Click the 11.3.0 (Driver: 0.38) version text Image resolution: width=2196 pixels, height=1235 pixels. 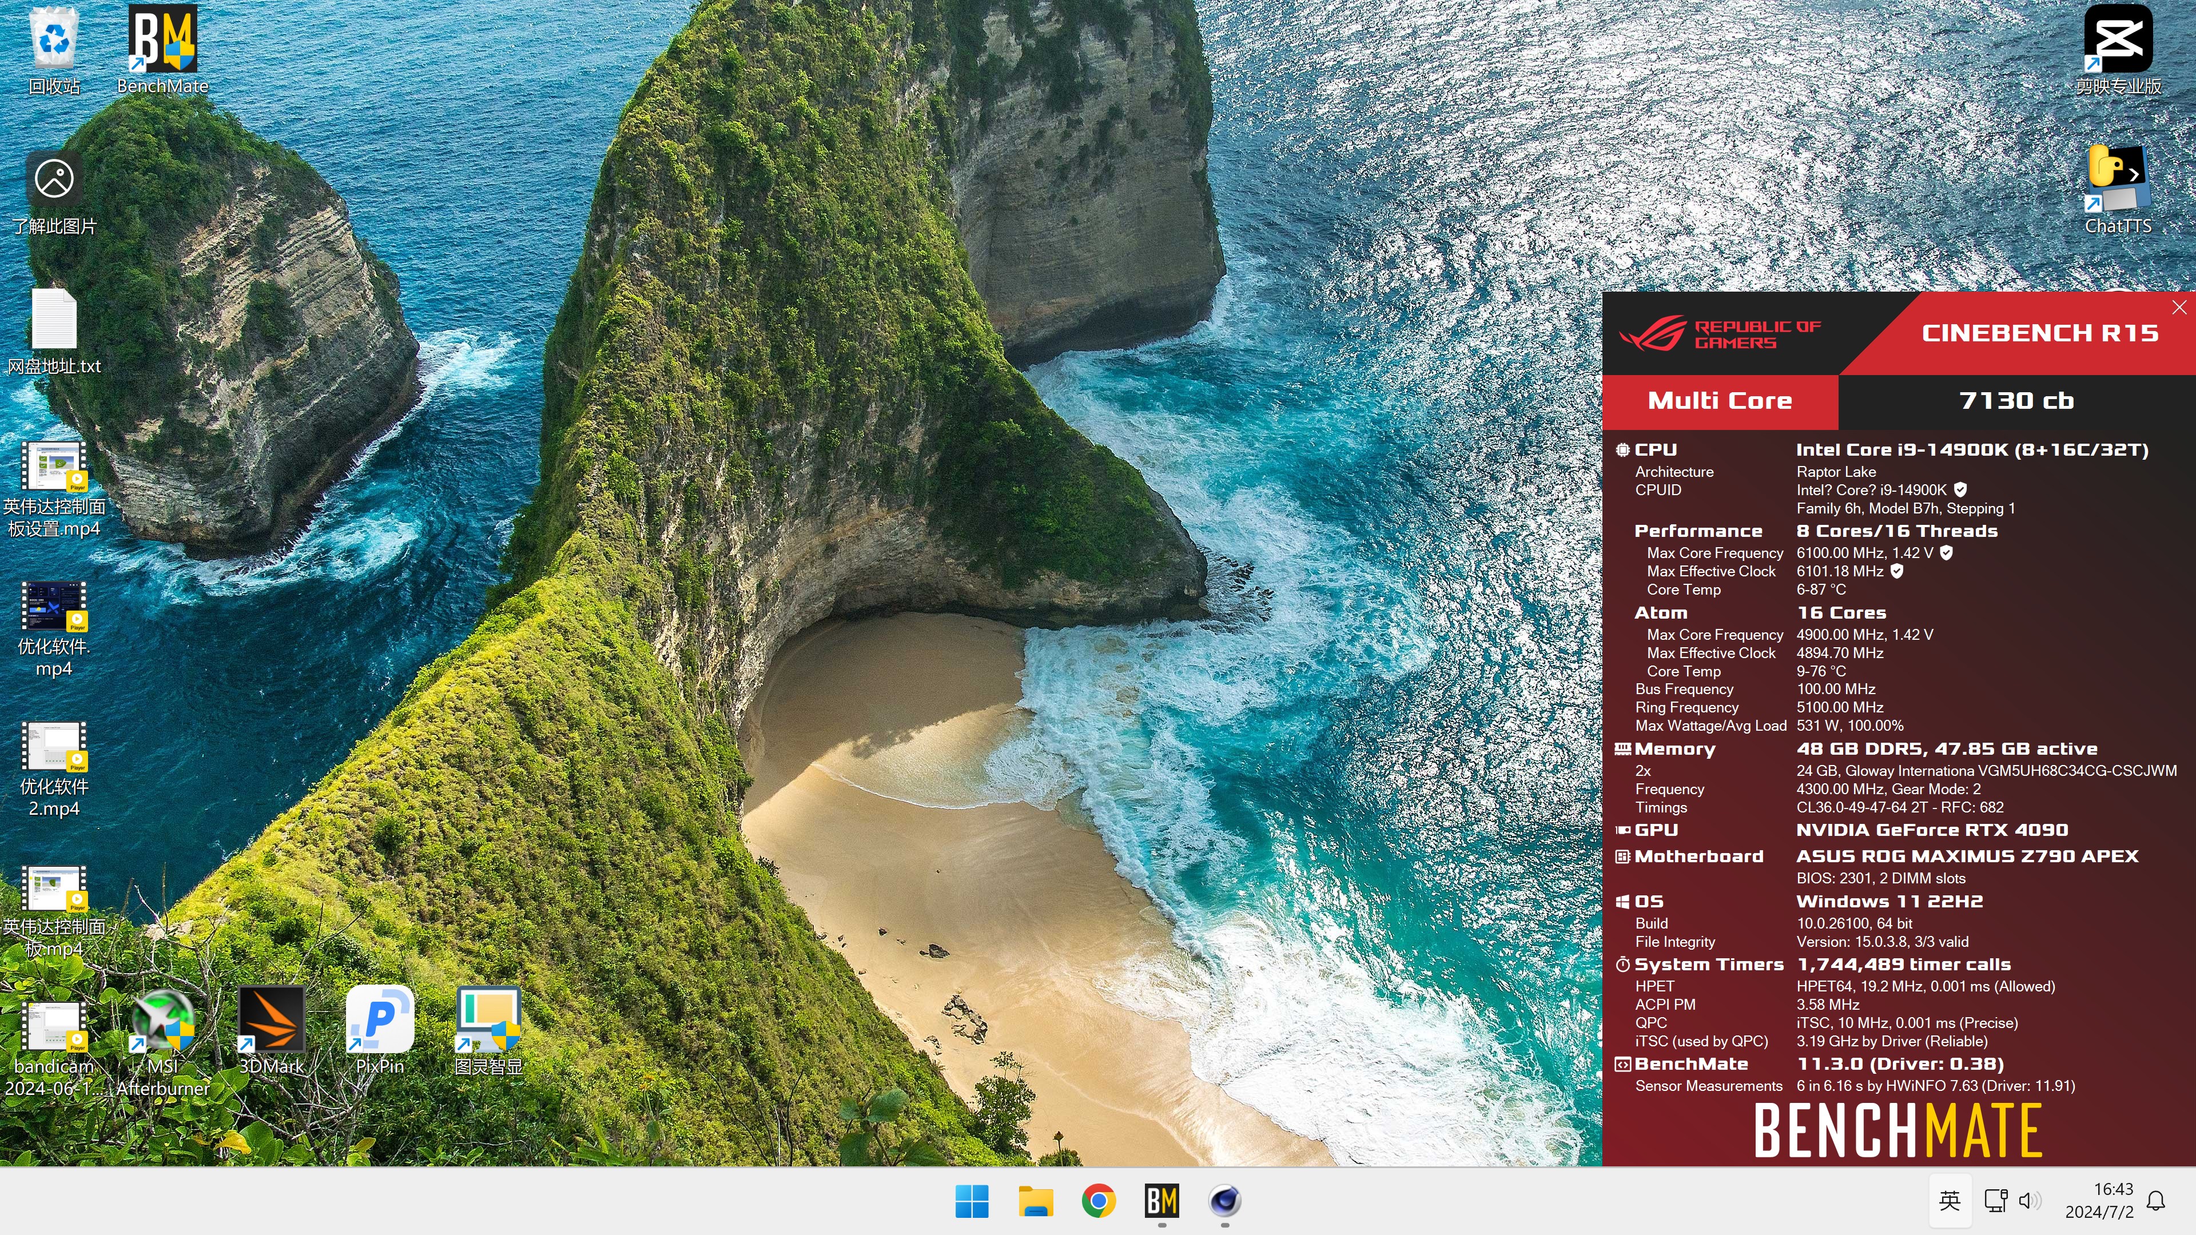1901,1063
